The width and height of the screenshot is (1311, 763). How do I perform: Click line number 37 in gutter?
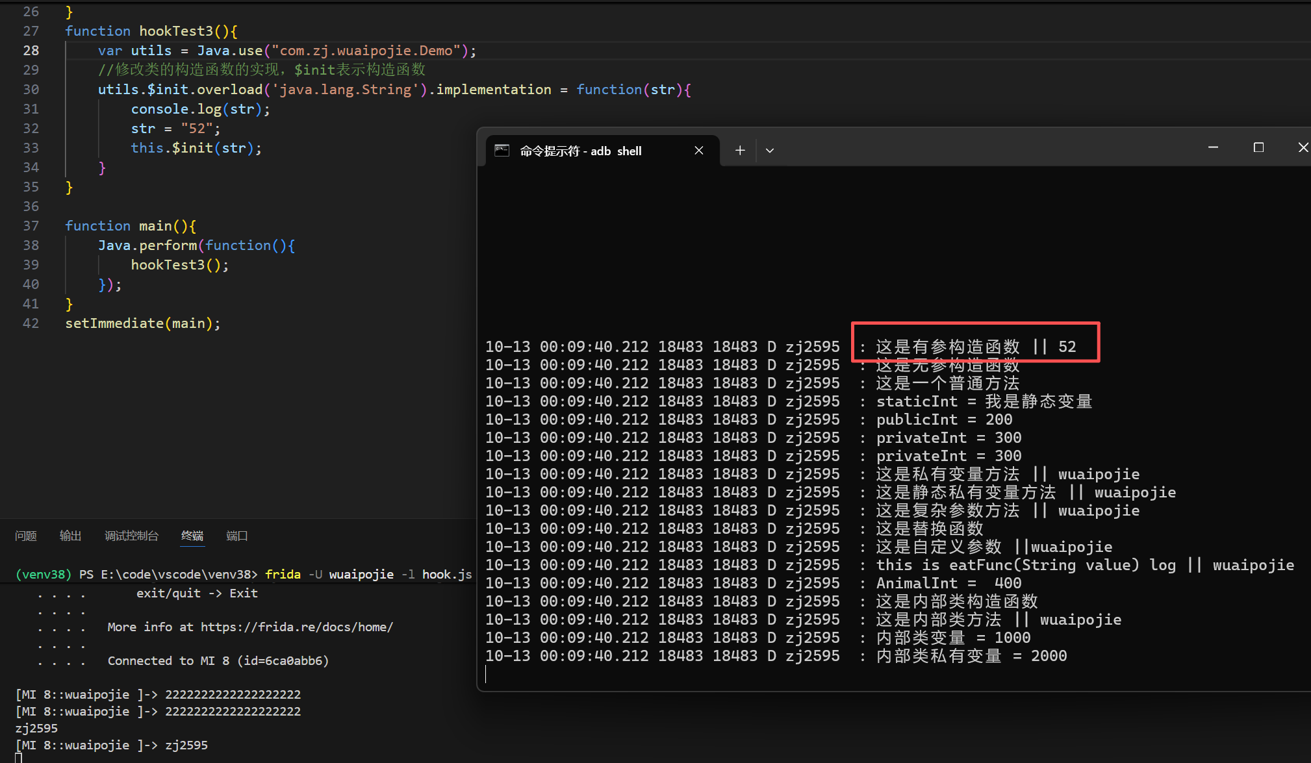pos(31,226)
